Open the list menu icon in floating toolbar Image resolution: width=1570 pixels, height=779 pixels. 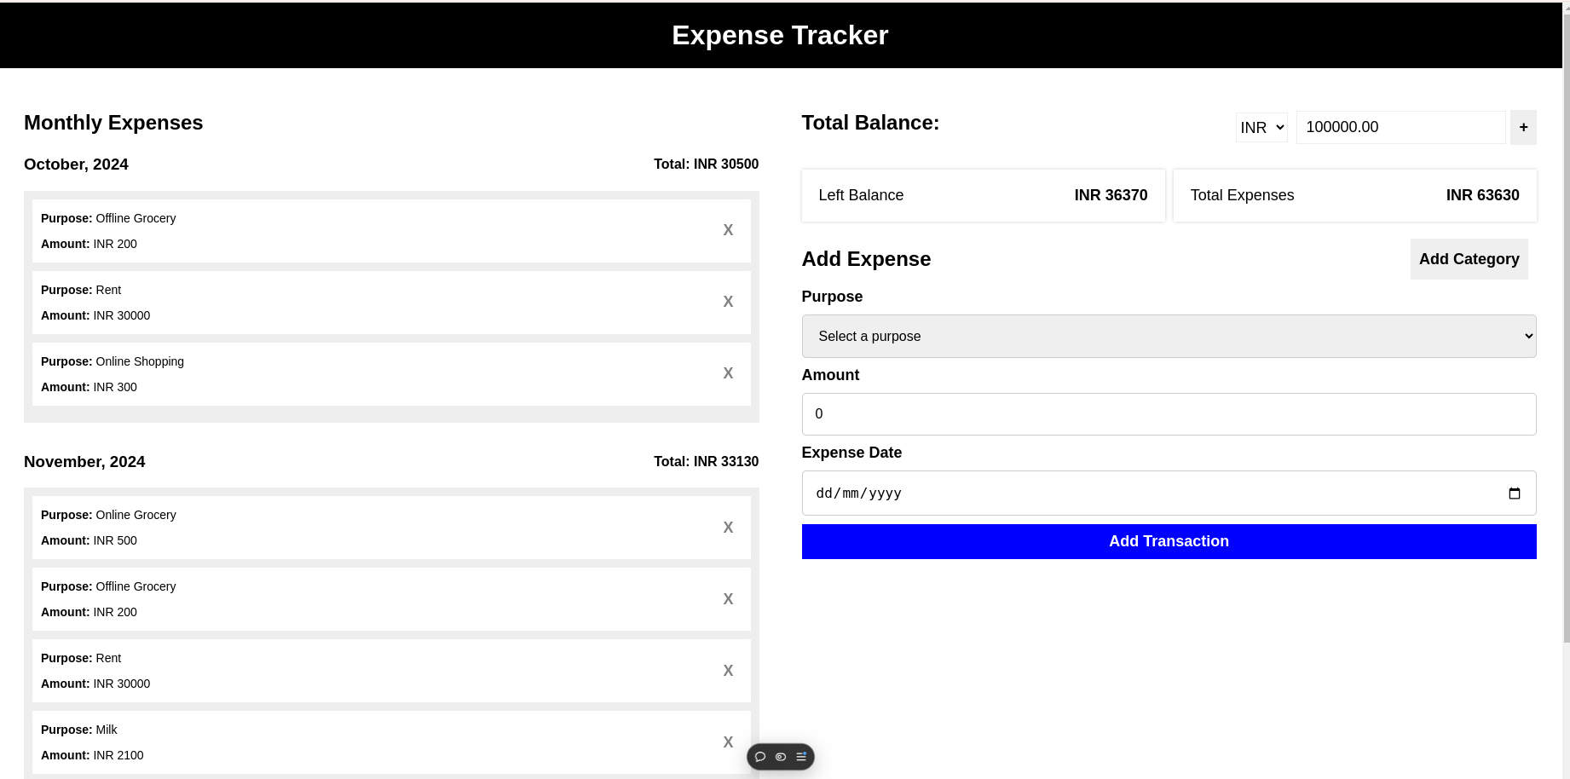(x=801, y=757)
